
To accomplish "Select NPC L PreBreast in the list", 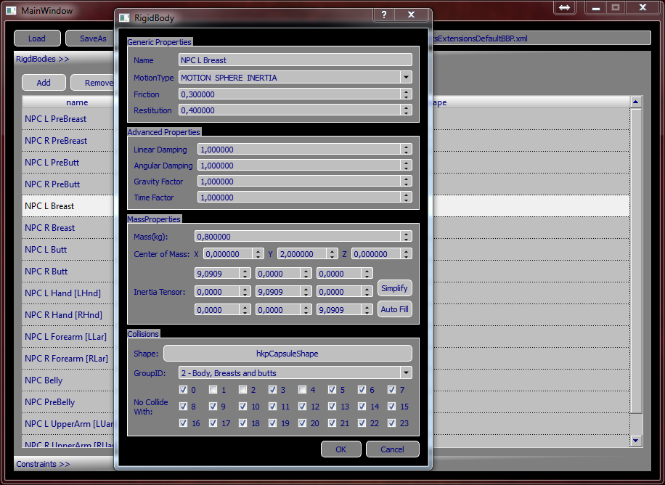I will point(56,119).
